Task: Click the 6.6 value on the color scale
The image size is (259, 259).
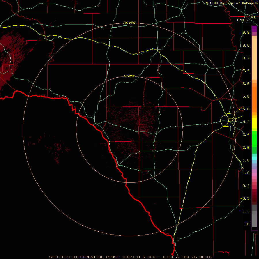Action: click(x=246, y=83)
